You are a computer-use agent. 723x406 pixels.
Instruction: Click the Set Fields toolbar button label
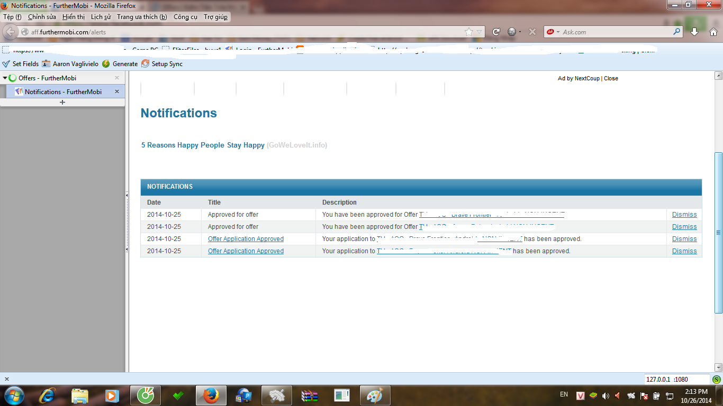coord(25,64)
